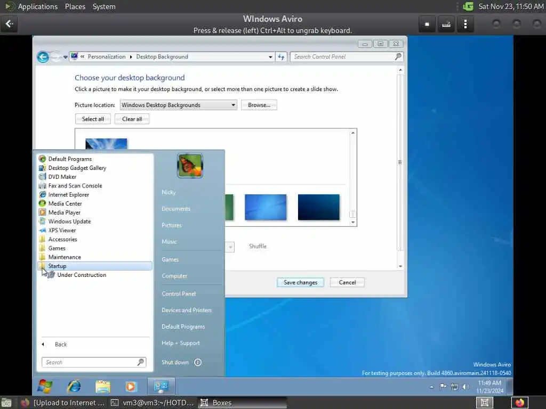This screenshot has height=409, width=546.
Task: Open Under Construction item
Action: 82,275
